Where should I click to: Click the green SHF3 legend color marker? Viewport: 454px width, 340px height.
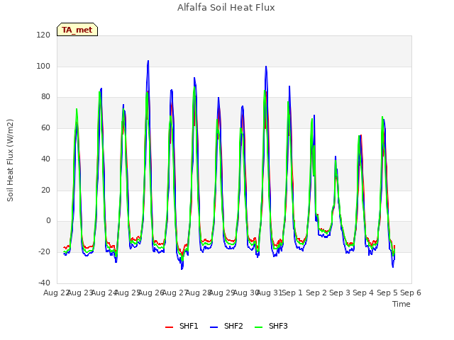tap(258, 327)
